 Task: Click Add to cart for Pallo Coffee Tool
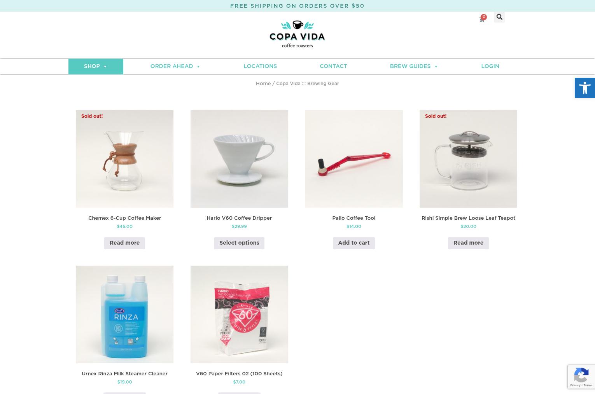tap(353, 243)
